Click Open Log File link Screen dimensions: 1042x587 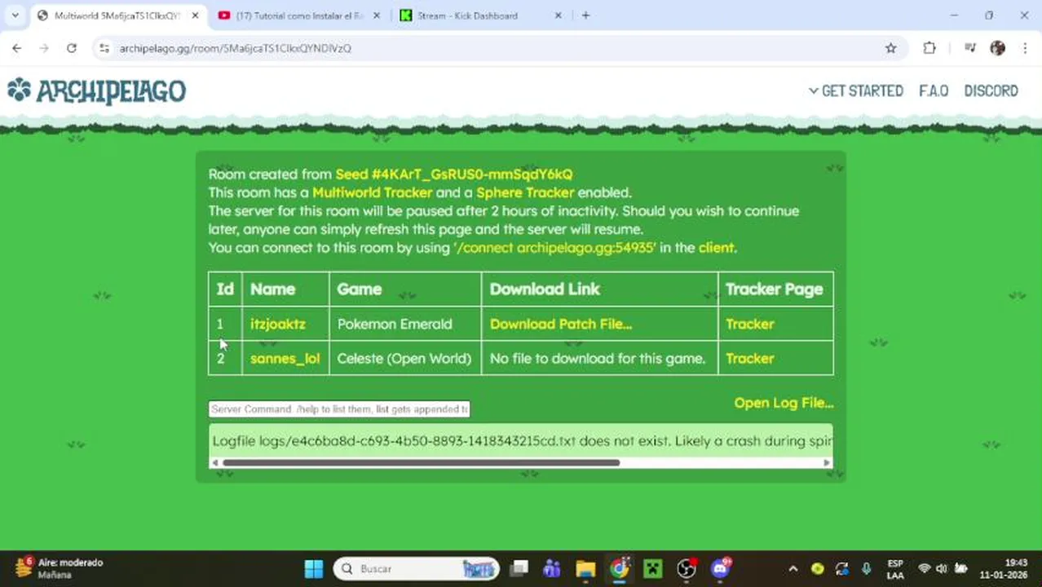784,403
